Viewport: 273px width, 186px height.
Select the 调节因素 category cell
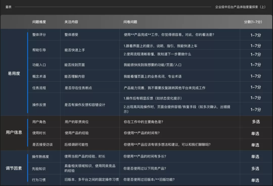click(14, 168)
